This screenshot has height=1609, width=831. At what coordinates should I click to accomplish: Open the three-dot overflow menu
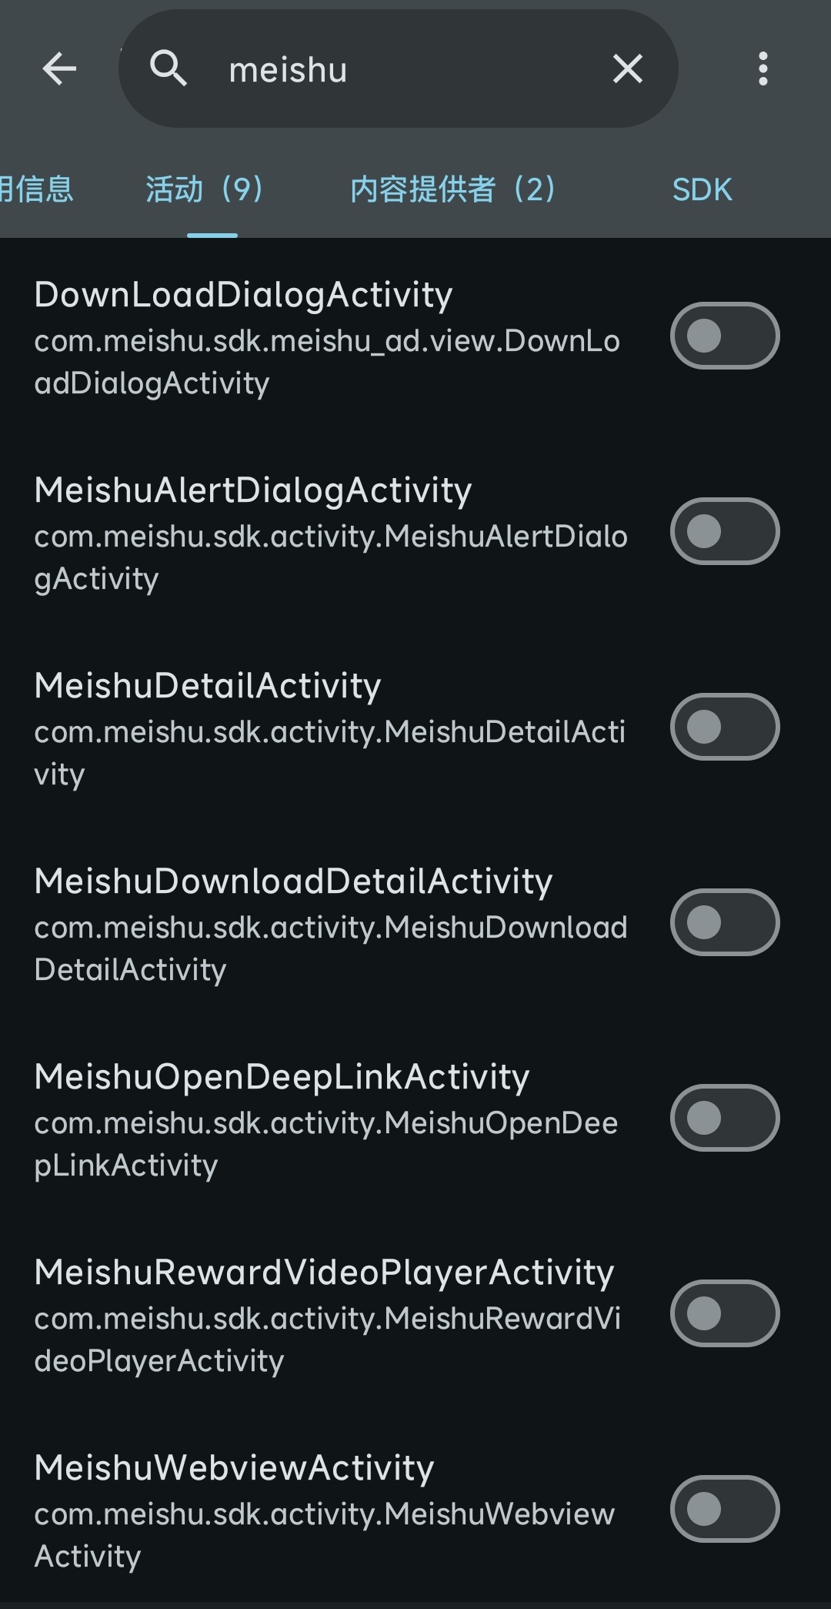(763, 69)
